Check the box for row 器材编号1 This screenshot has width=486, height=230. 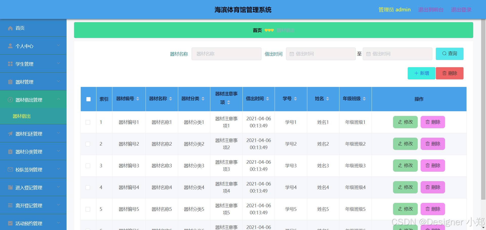point(88,122)
